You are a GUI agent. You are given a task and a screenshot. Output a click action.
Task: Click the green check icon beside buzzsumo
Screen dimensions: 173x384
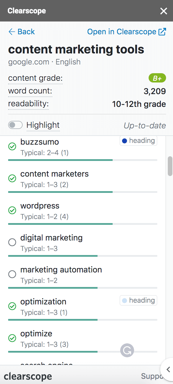[12, 146]
